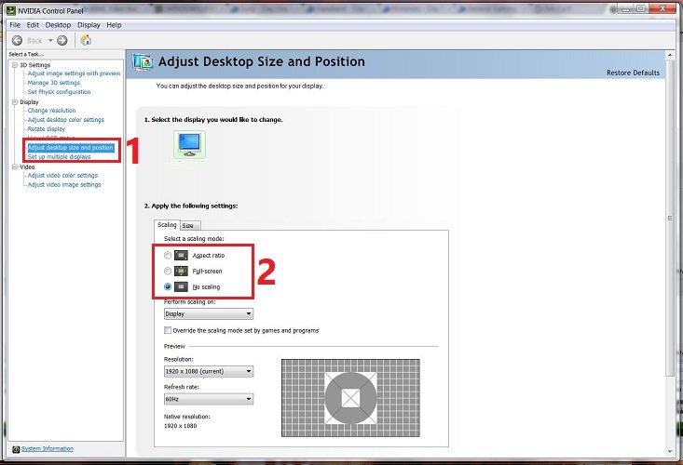The width and height of the screenshot is (683, 465).
Task: Switch to the Scaling tab
Action: 167,225
